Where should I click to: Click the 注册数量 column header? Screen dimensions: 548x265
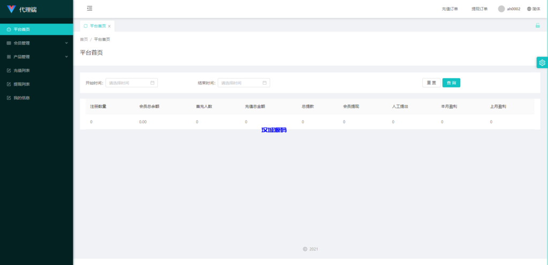(98, 107)
